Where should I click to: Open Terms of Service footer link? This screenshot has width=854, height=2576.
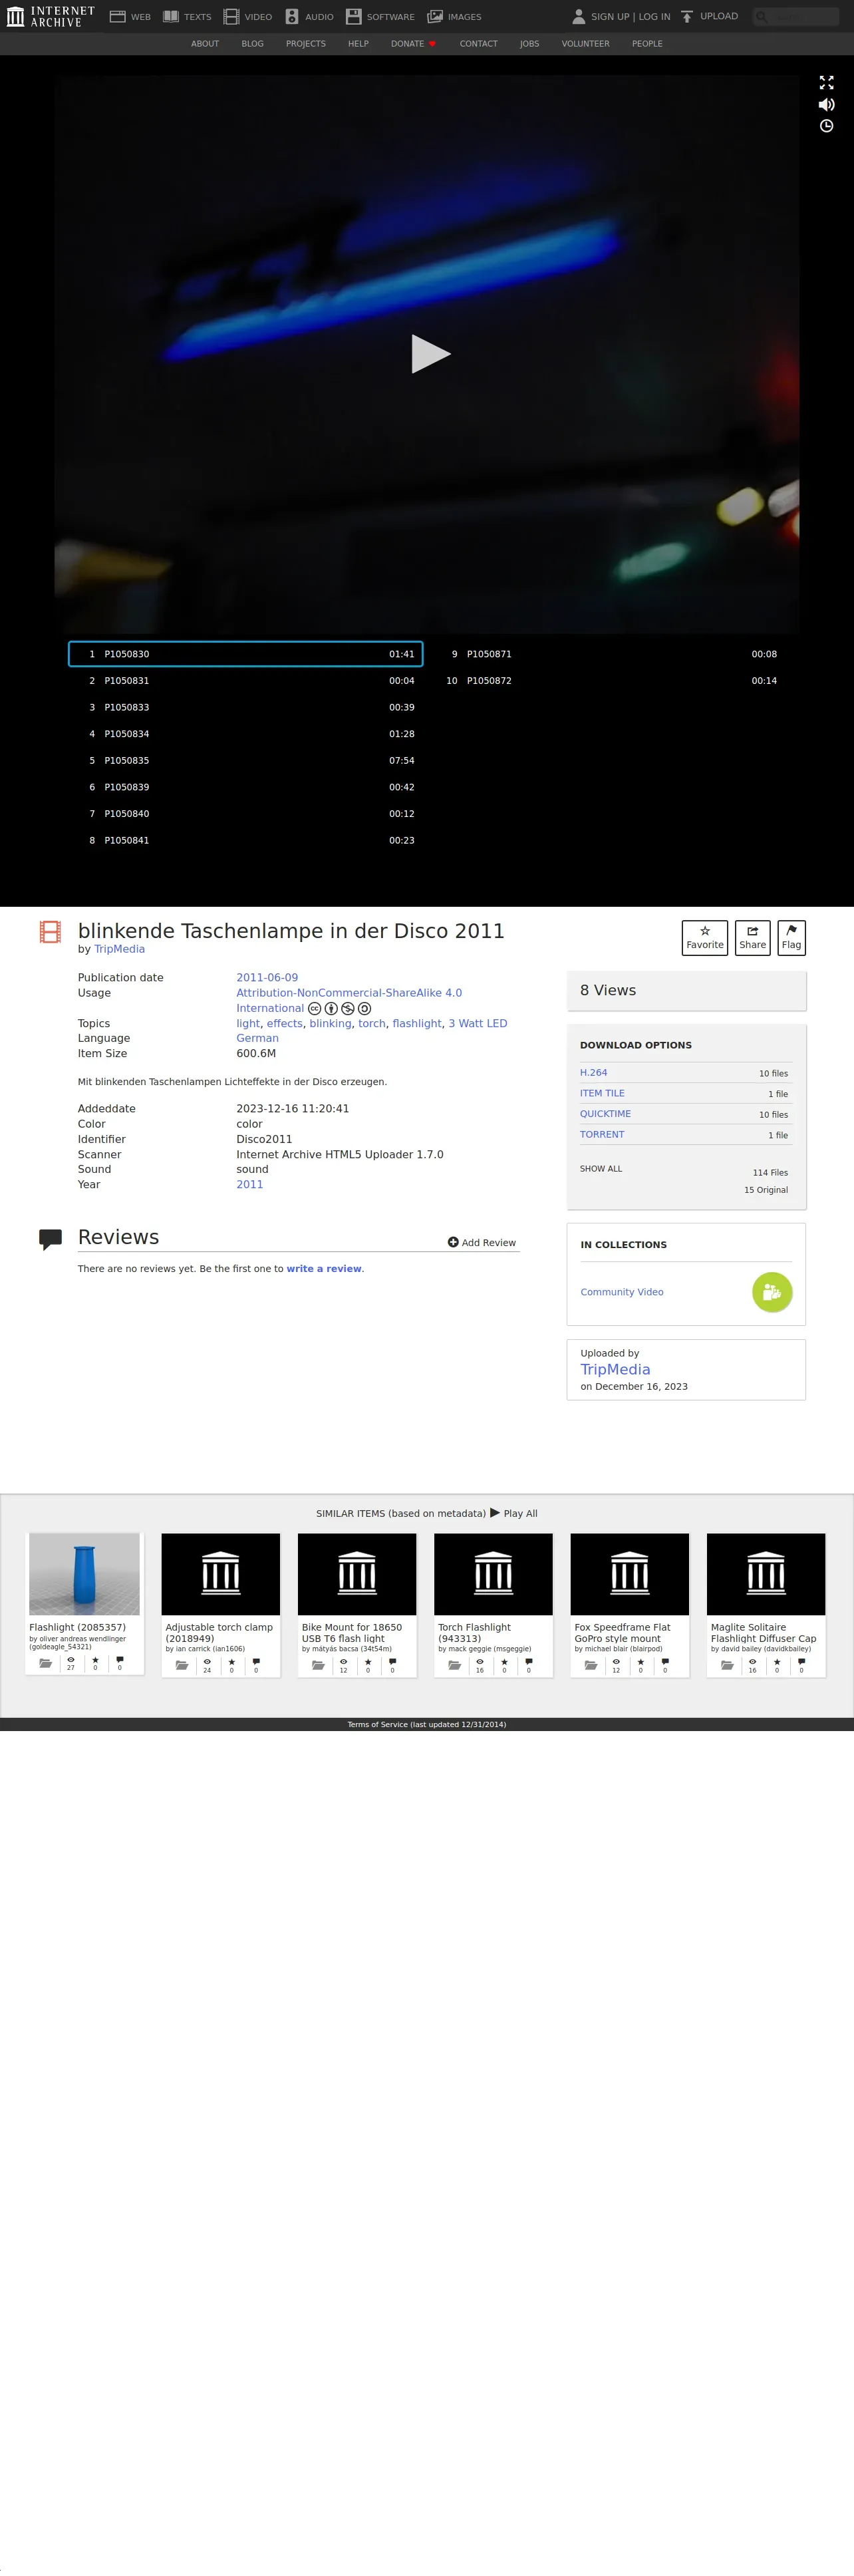(427, 1725)
